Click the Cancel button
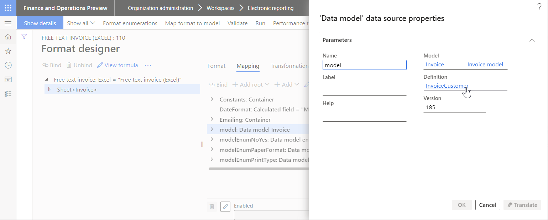 pyautogui.click(x=487, y=205)
